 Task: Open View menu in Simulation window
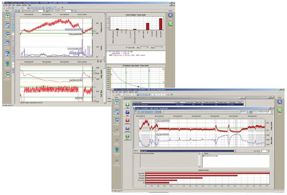[120, 92]
